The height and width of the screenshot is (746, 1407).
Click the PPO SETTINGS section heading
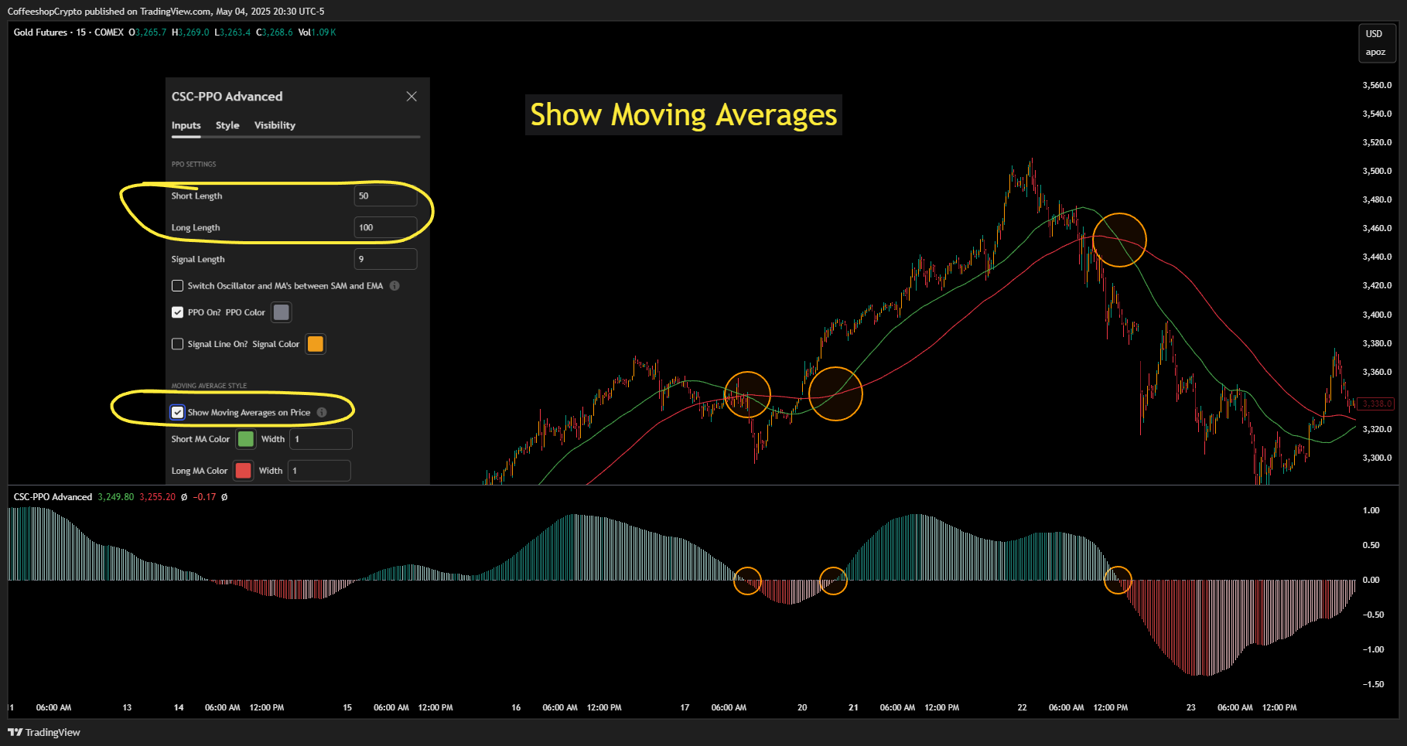pos(194,165)
